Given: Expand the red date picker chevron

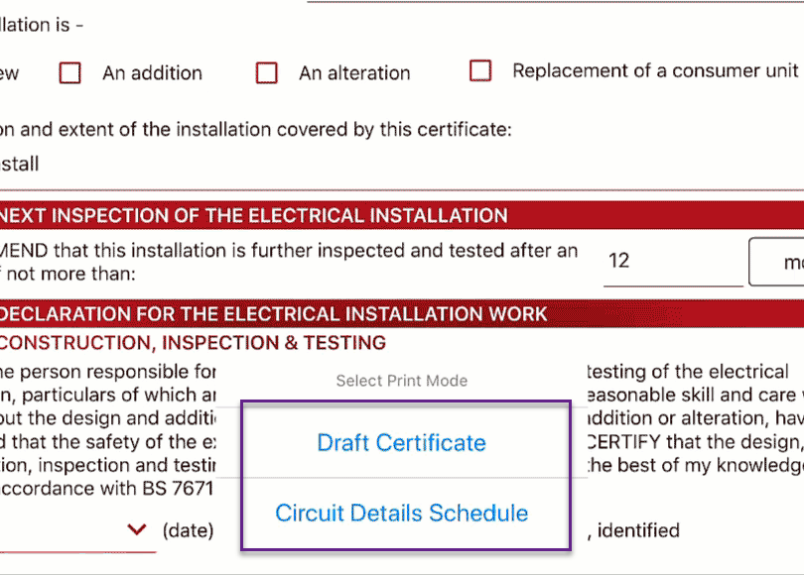Looking at the screenshot, I should click(137, 529).
